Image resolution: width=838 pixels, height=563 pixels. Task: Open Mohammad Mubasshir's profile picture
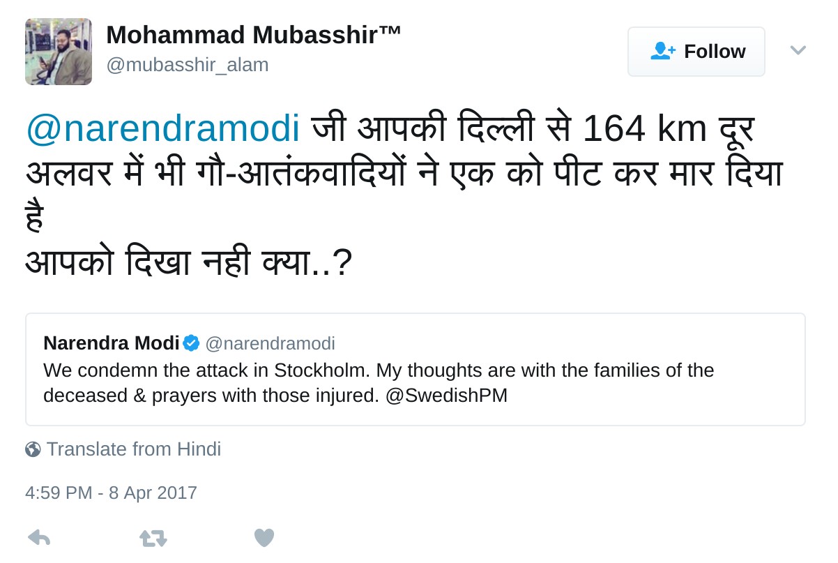[59, 52]
